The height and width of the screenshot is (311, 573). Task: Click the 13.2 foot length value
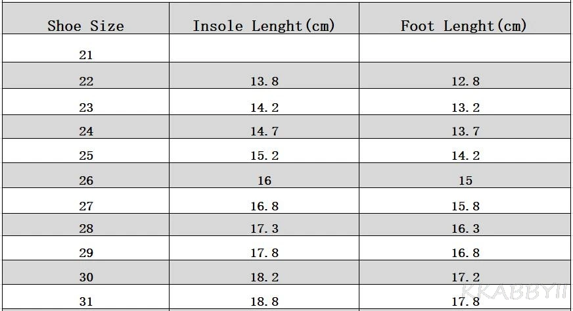pos(465,108)
